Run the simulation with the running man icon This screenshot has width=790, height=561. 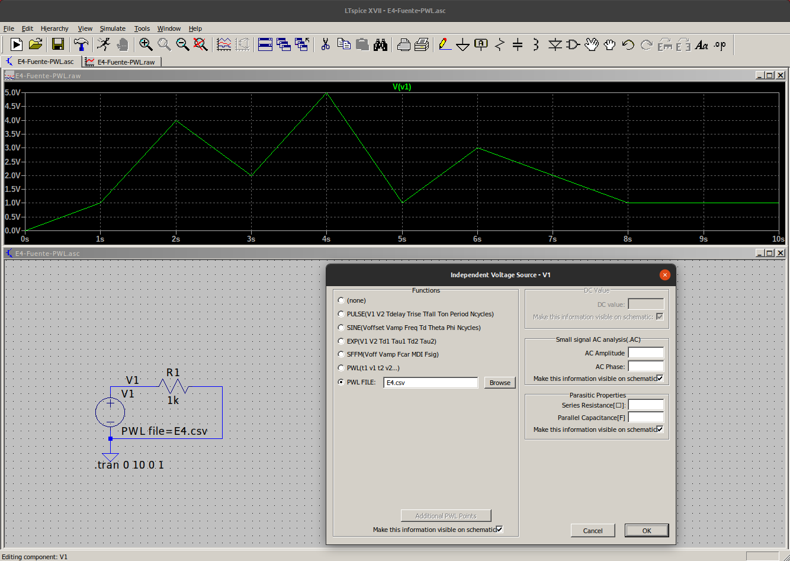104,44
